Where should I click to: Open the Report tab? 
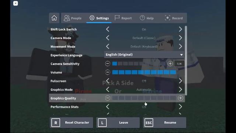pyautogui.click(x=123, y=18)
